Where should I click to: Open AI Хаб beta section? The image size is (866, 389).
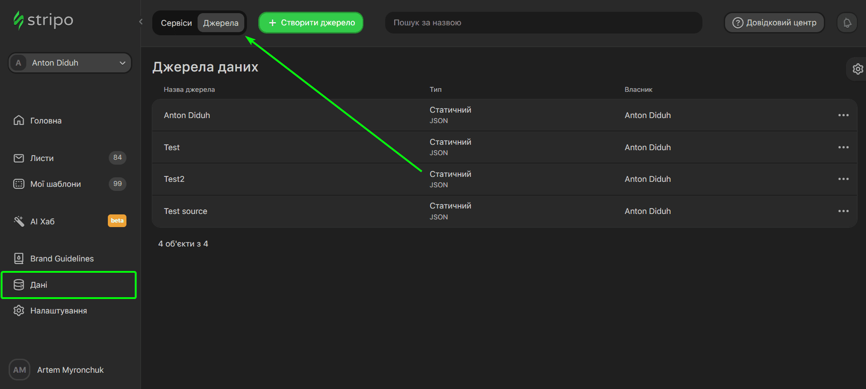tap(42, 222)
